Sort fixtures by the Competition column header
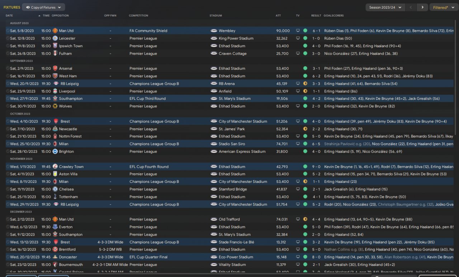The image size is (459, 277). tap(138, 16)
